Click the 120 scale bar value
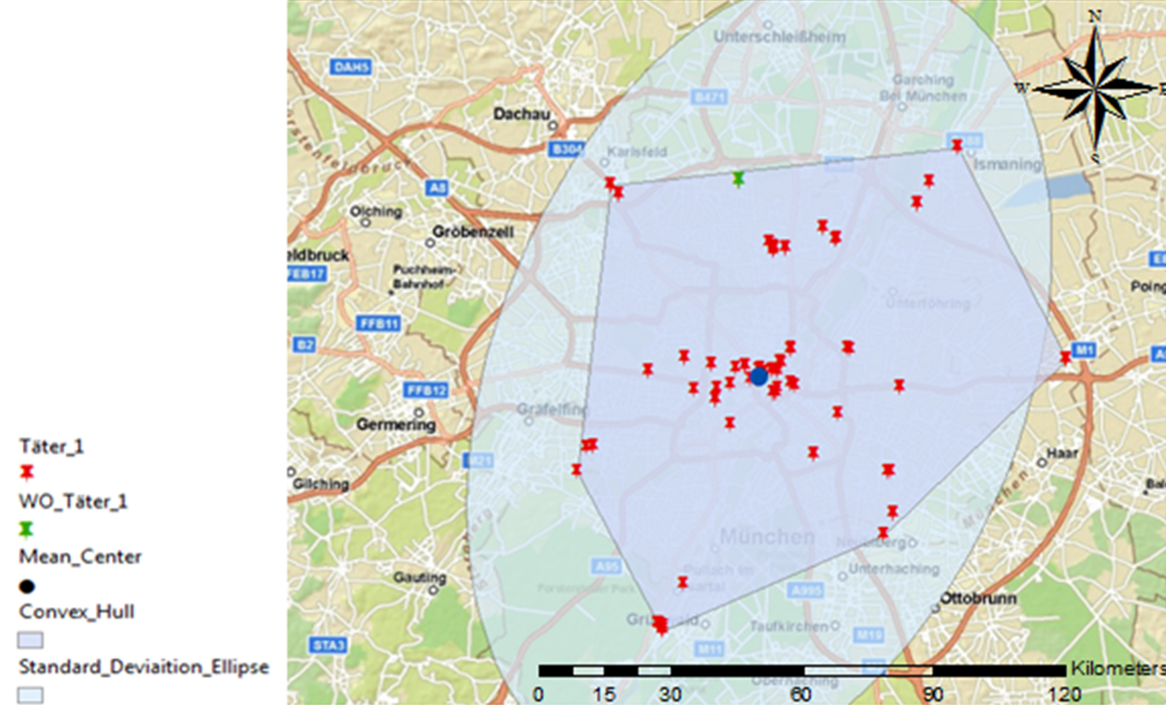 coord(1064,693)
